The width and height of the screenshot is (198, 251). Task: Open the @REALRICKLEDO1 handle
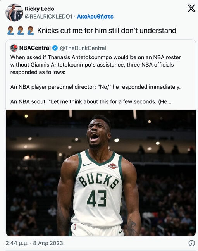(48, 17)
